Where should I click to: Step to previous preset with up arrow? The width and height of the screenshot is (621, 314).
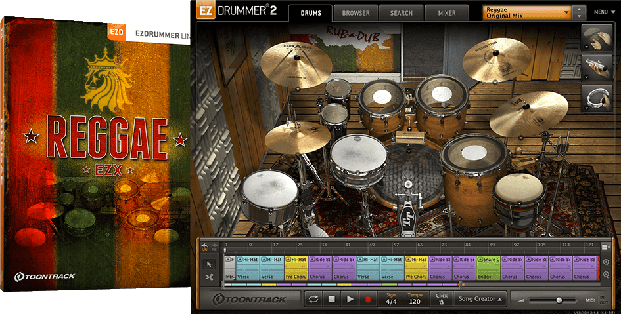[x=580, y=9]
